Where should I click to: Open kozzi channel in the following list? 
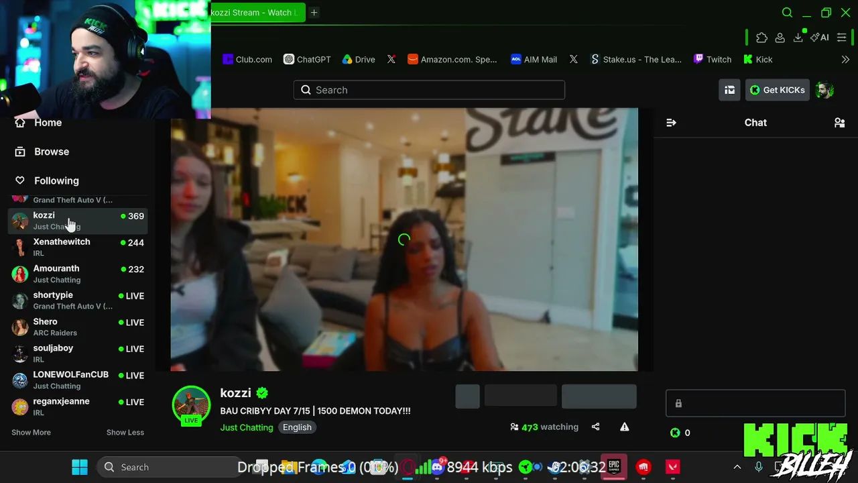[78, 220]
